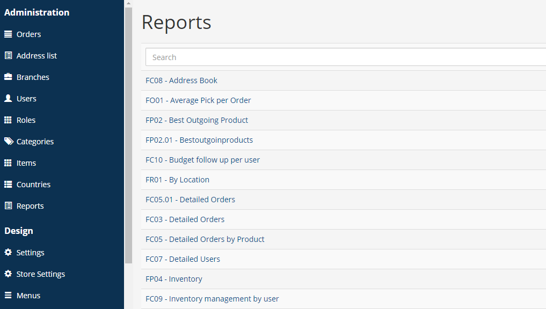Click the Users person icon
The width and height of the screenshot is (546, 309).
pos(8,99)
